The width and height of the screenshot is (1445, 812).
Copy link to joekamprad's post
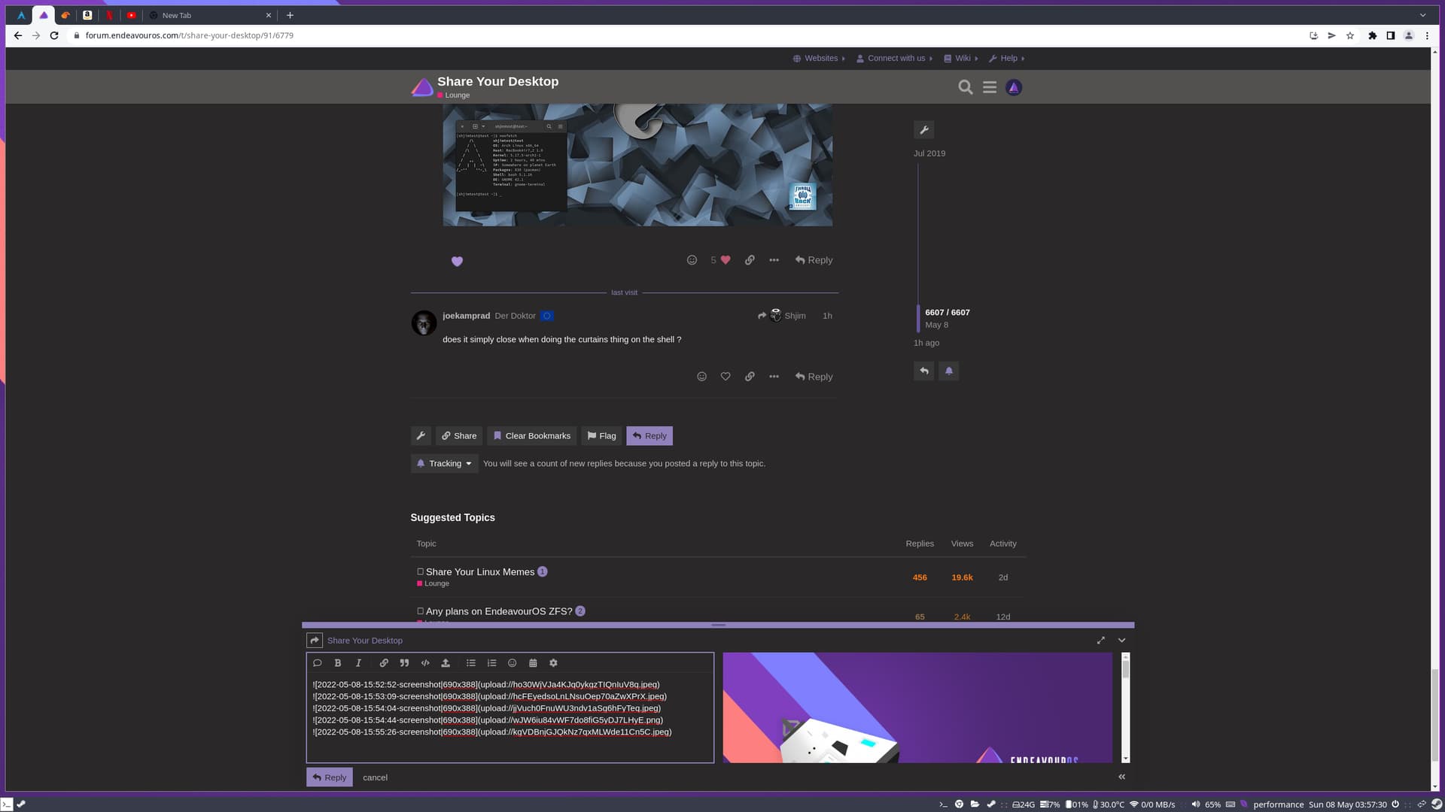coord(750,377)
